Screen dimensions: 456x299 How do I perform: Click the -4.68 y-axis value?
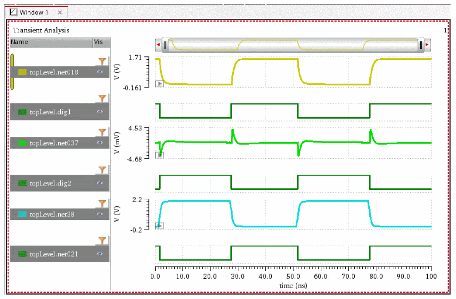pyautogui.click(x=134, y=159)
